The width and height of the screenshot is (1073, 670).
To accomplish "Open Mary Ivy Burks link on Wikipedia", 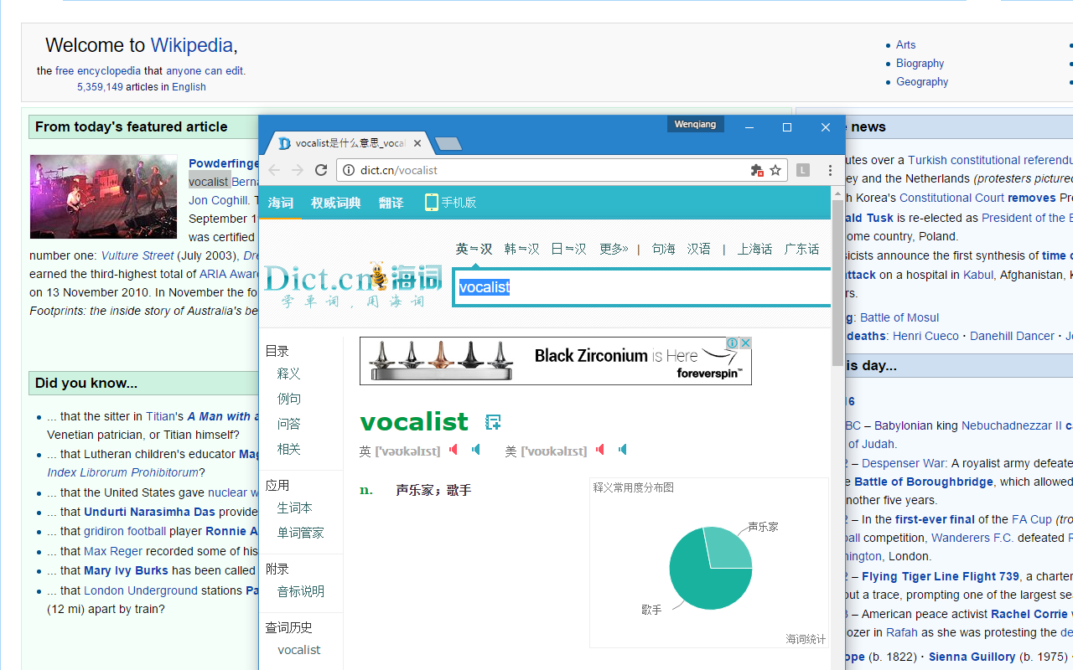I will point(127,570).
